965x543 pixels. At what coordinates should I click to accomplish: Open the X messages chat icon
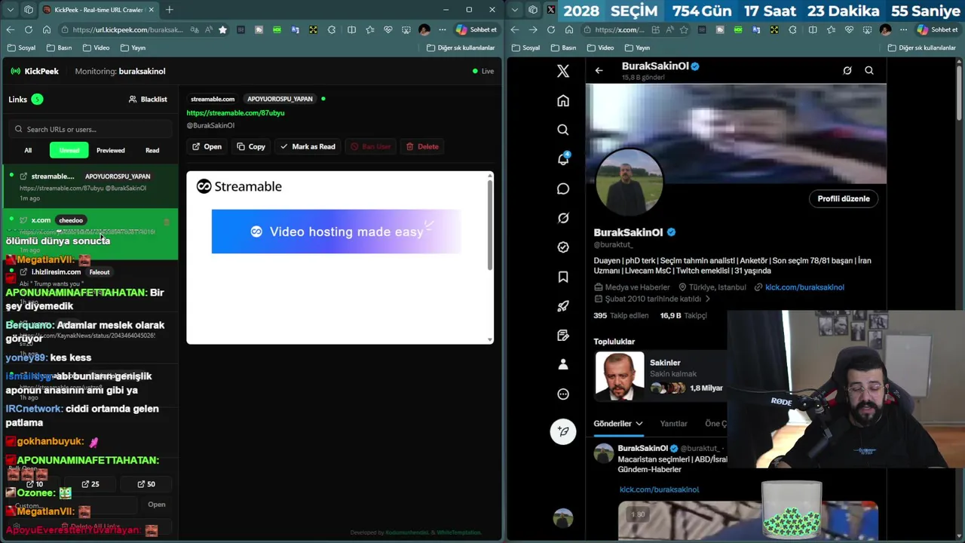tap(562, 189)
